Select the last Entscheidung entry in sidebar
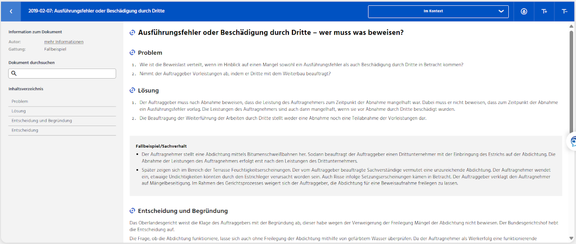Image resolution: width=576 pixels, height=244 pixels. tap(25, 130)
